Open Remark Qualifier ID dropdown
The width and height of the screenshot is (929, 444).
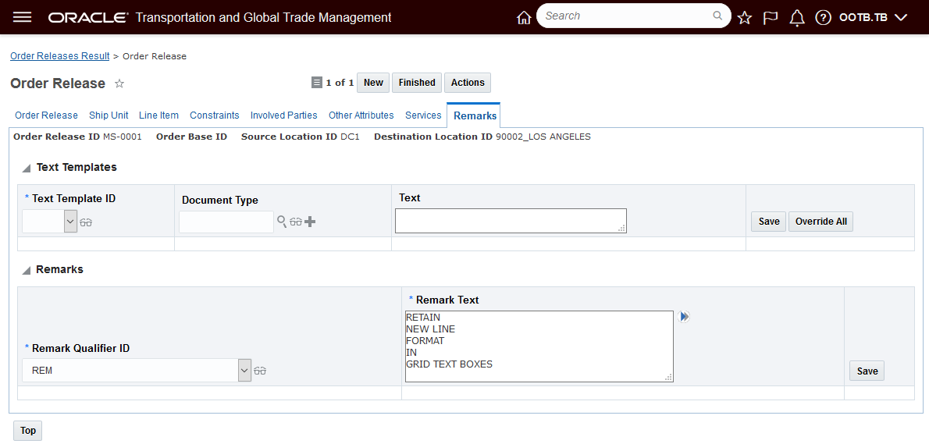coord(244,371)
